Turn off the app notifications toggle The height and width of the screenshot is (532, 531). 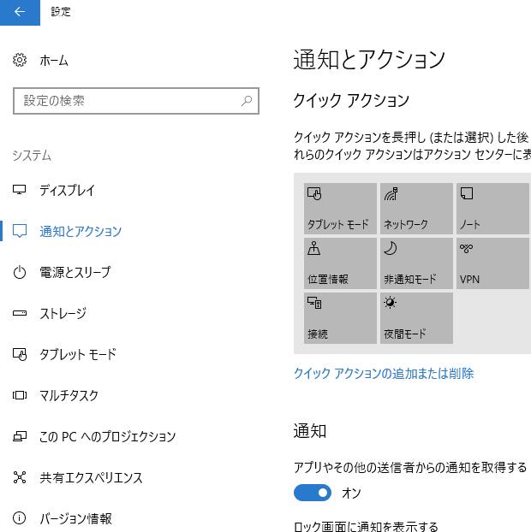click(x=313, y=493)
